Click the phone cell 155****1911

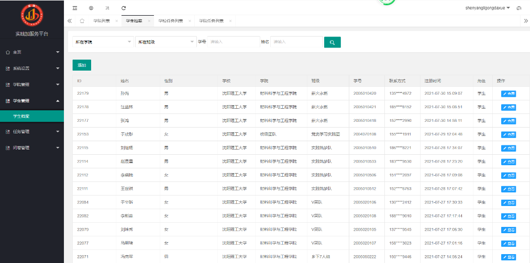400,134
